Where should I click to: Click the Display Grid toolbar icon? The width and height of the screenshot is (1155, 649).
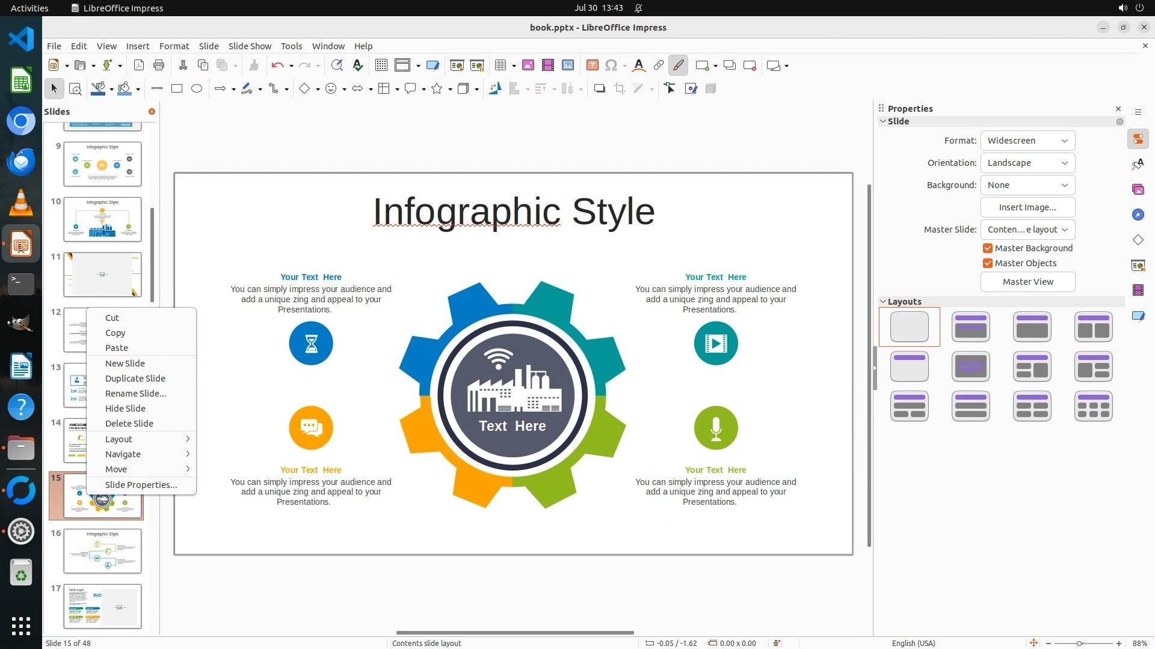point(381,66)
